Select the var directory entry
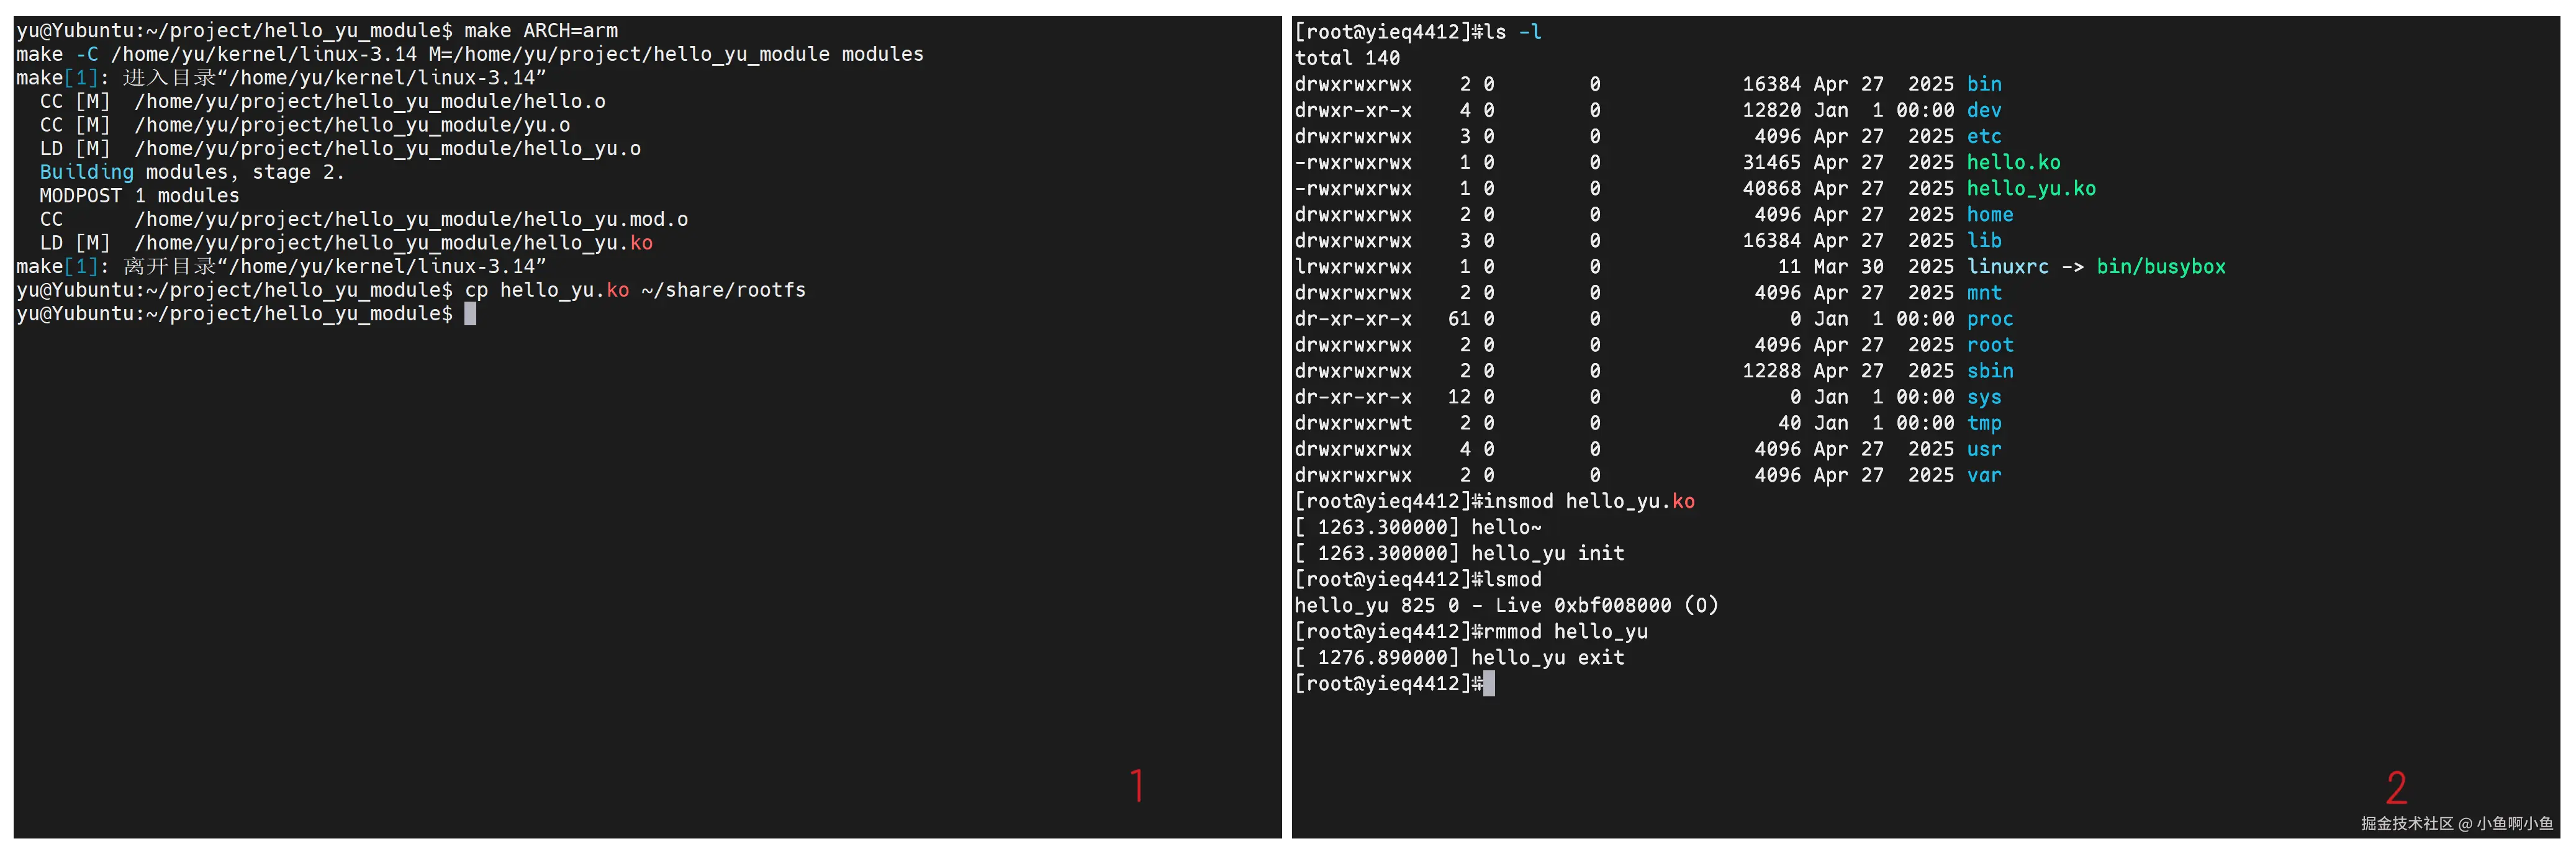 (x=1984, y=475)
